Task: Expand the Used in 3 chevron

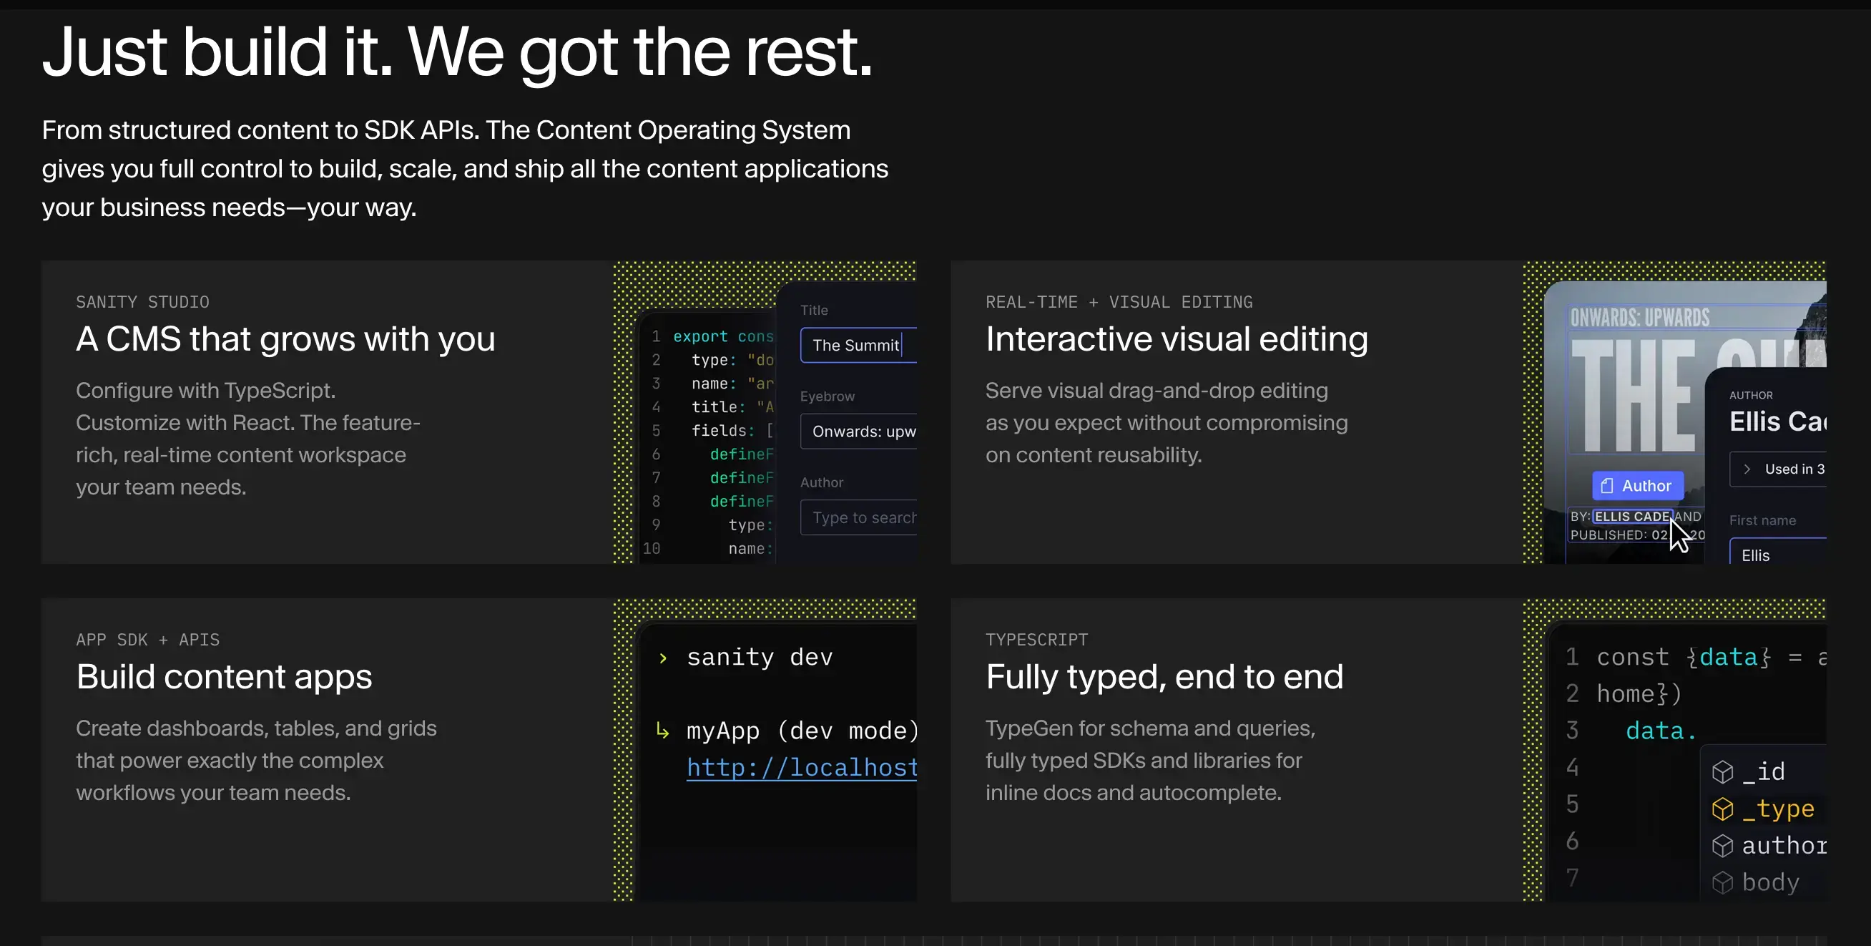Action: click(1747, 469)
